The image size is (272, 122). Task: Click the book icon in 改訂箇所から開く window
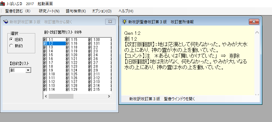tap(6, 22)
